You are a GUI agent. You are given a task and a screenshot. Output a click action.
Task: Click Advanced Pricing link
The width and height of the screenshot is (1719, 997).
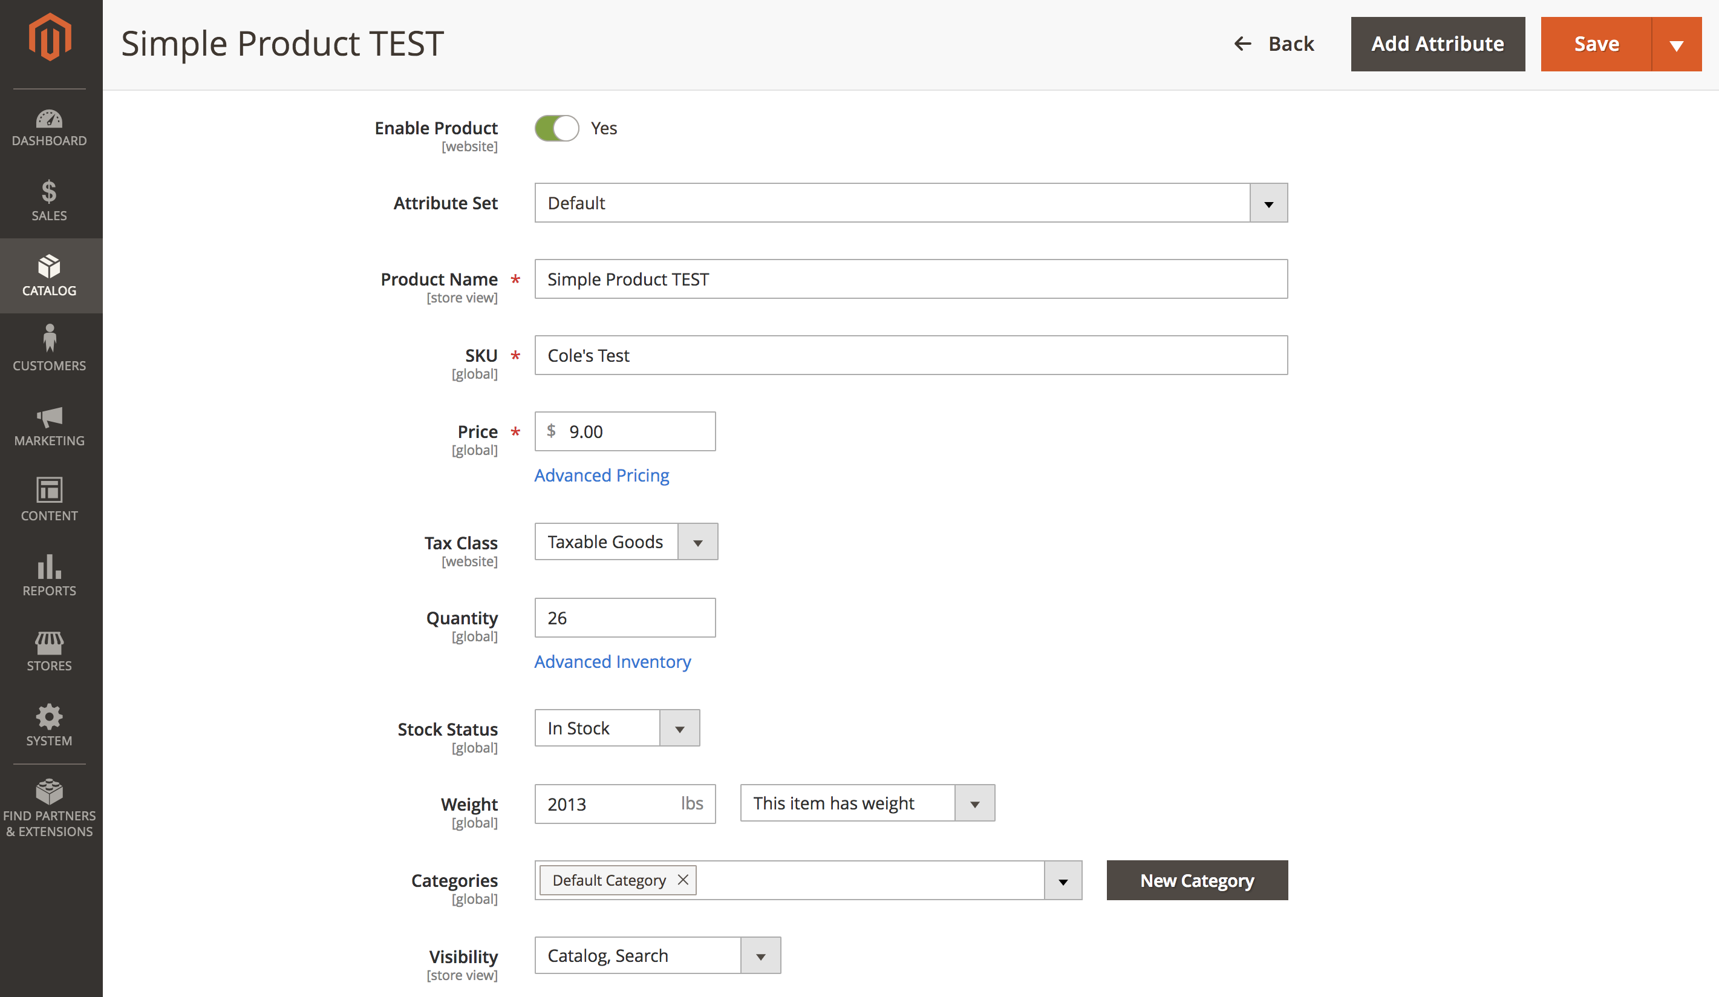coord(601,475)
